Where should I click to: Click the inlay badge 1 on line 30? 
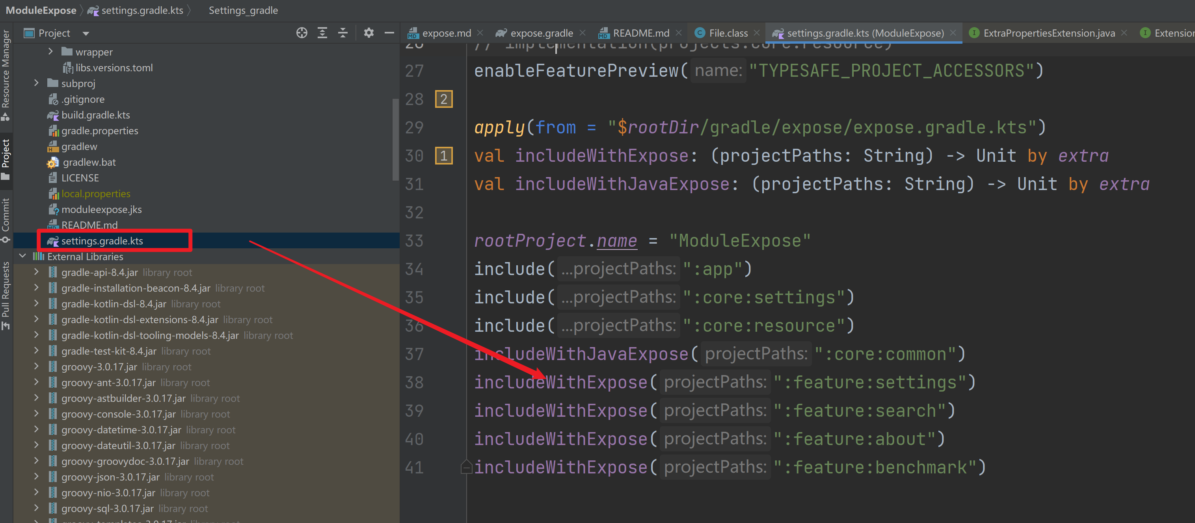(x=443, y=156)
